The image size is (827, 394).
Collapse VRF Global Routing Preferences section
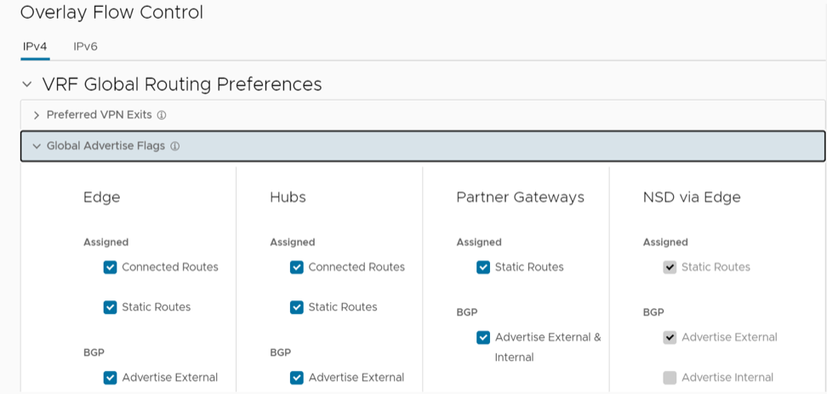point(27,85)
